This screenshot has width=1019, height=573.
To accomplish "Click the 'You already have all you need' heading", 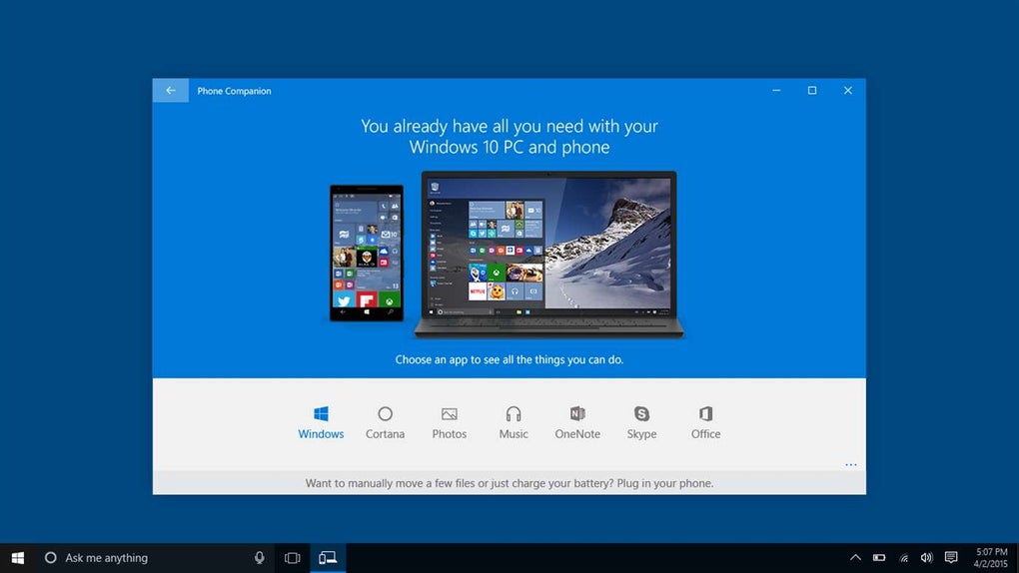I will click(509, 136).
